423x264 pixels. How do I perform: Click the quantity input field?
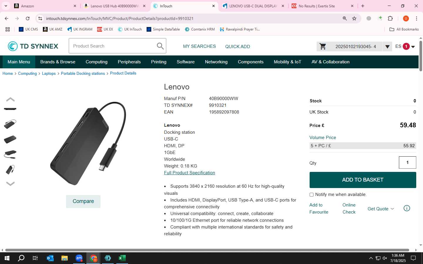click(x=407, y=163)
